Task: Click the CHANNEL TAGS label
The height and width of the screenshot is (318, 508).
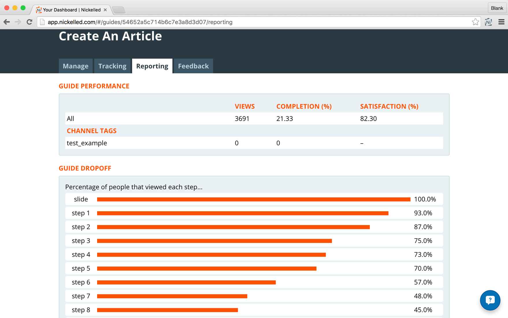Action: point(92,131)
